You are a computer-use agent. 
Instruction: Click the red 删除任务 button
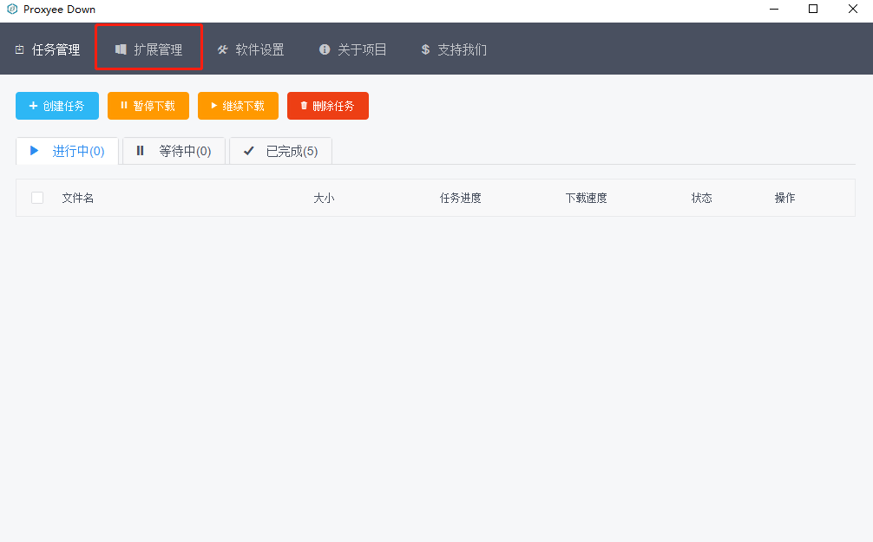pos(328,106)
